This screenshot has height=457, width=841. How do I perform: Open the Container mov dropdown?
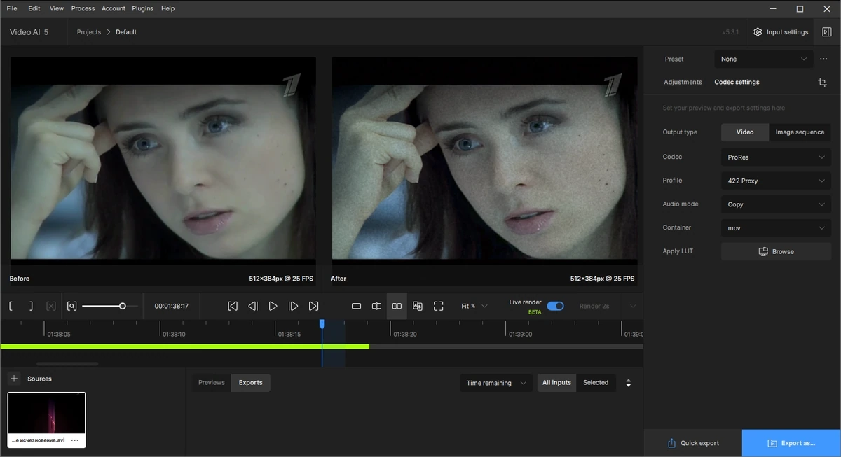[x=776, y=227]
